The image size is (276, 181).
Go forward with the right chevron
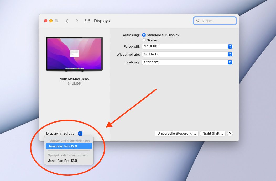pos(77,21)
